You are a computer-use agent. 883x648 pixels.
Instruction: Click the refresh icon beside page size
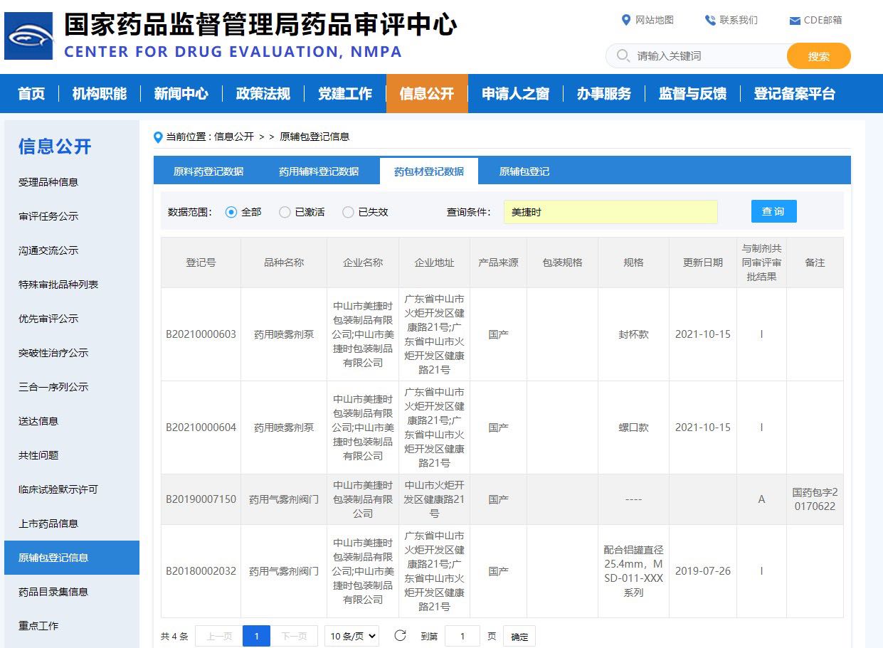tap(400, 636)
